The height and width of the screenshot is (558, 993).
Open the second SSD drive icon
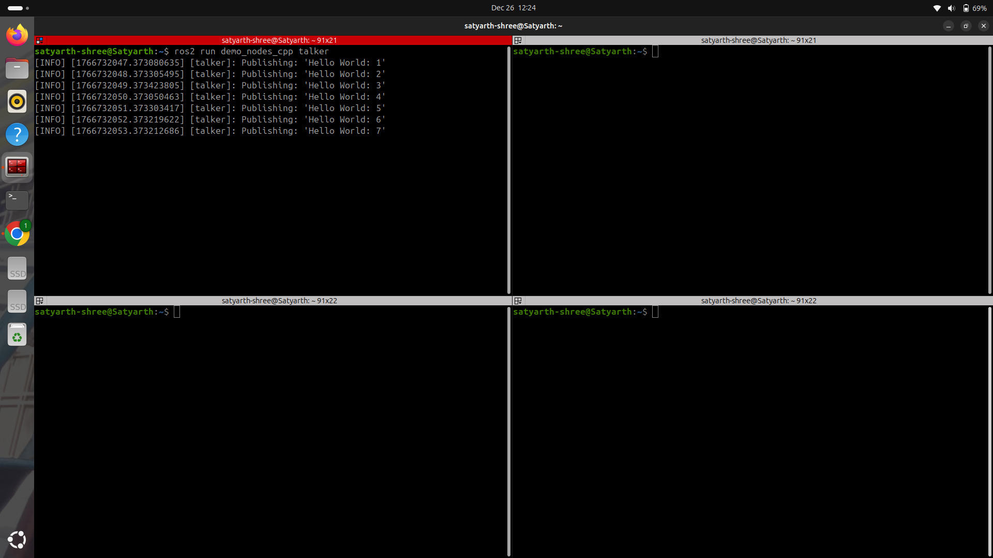(17, 301)
